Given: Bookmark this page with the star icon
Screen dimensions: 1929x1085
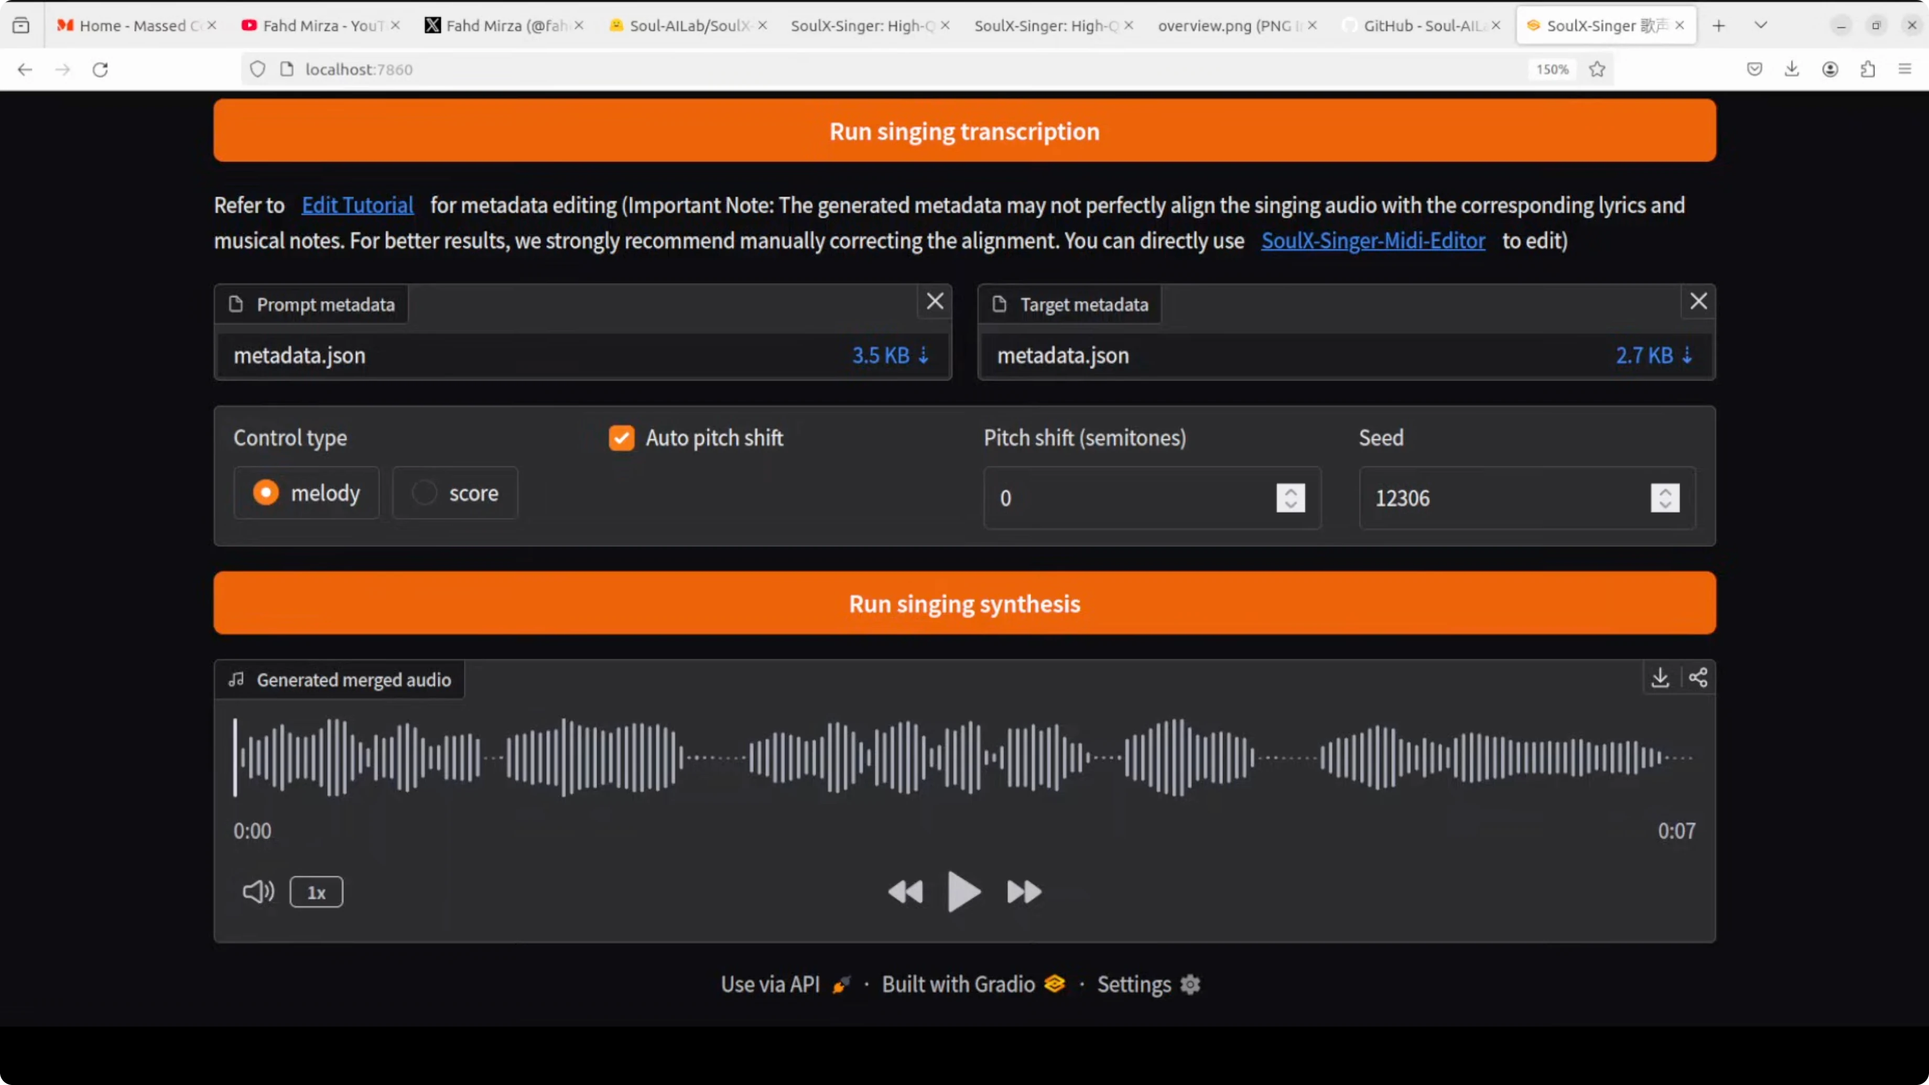Looking at the screenshot, I should point(1597,69).
